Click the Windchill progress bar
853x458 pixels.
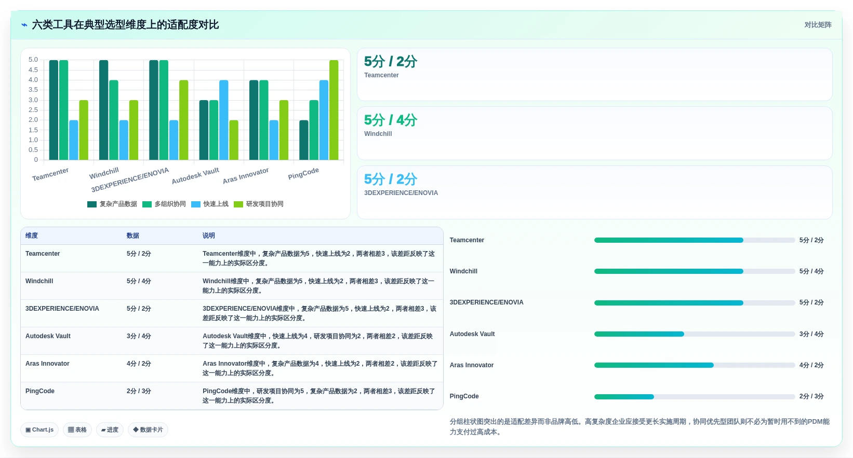pos(695,271)
